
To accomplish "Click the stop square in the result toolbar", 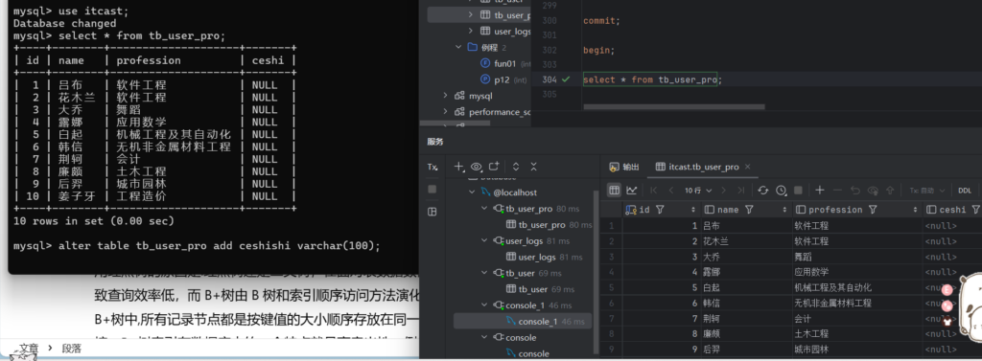I will [798, 190].
